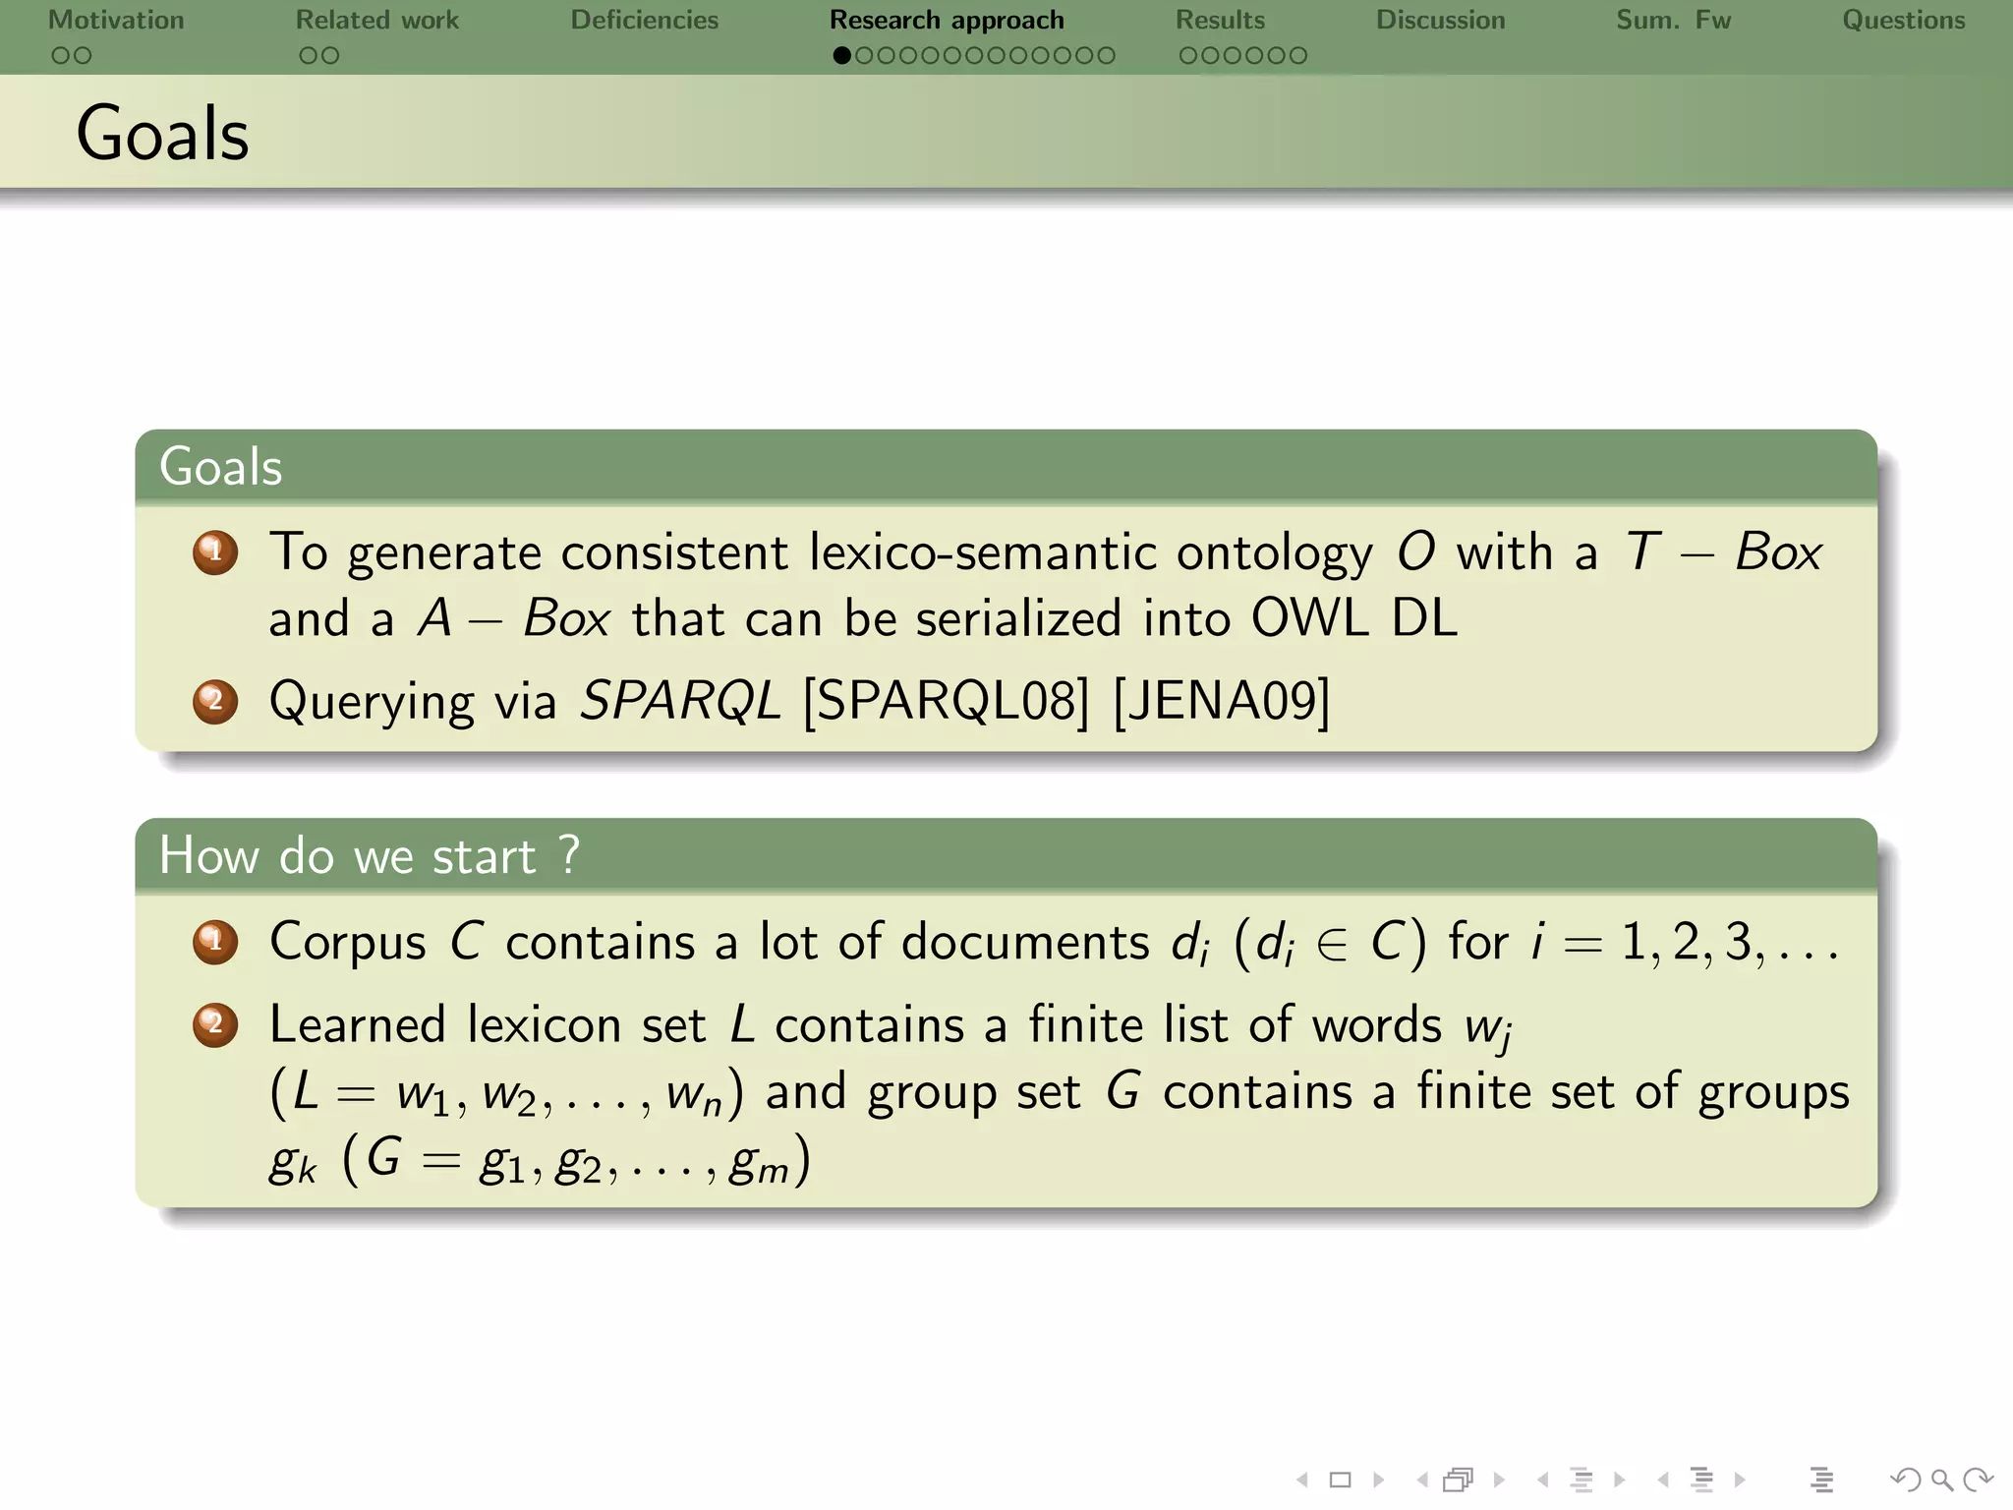Screen dimensions: 2013x1510
Task: Click second slide dot under Related work
Action: coord(330,56)
